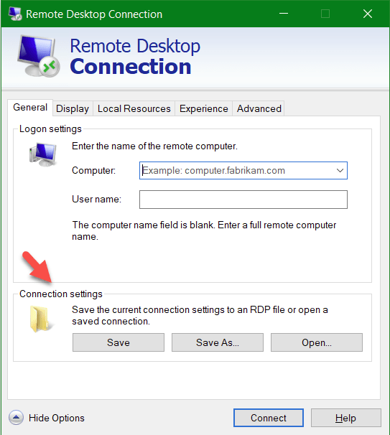This screenshot has width=390, height=435.
Task: Click the computer icon in Logon settings
Action: tap(43, 154)
